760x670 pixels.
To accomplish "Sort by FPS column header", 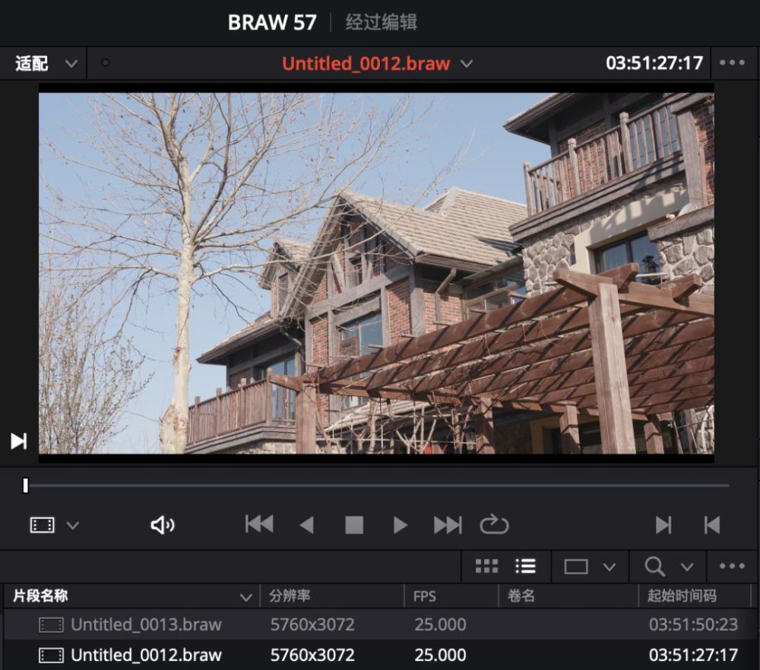I will [425, 596].
